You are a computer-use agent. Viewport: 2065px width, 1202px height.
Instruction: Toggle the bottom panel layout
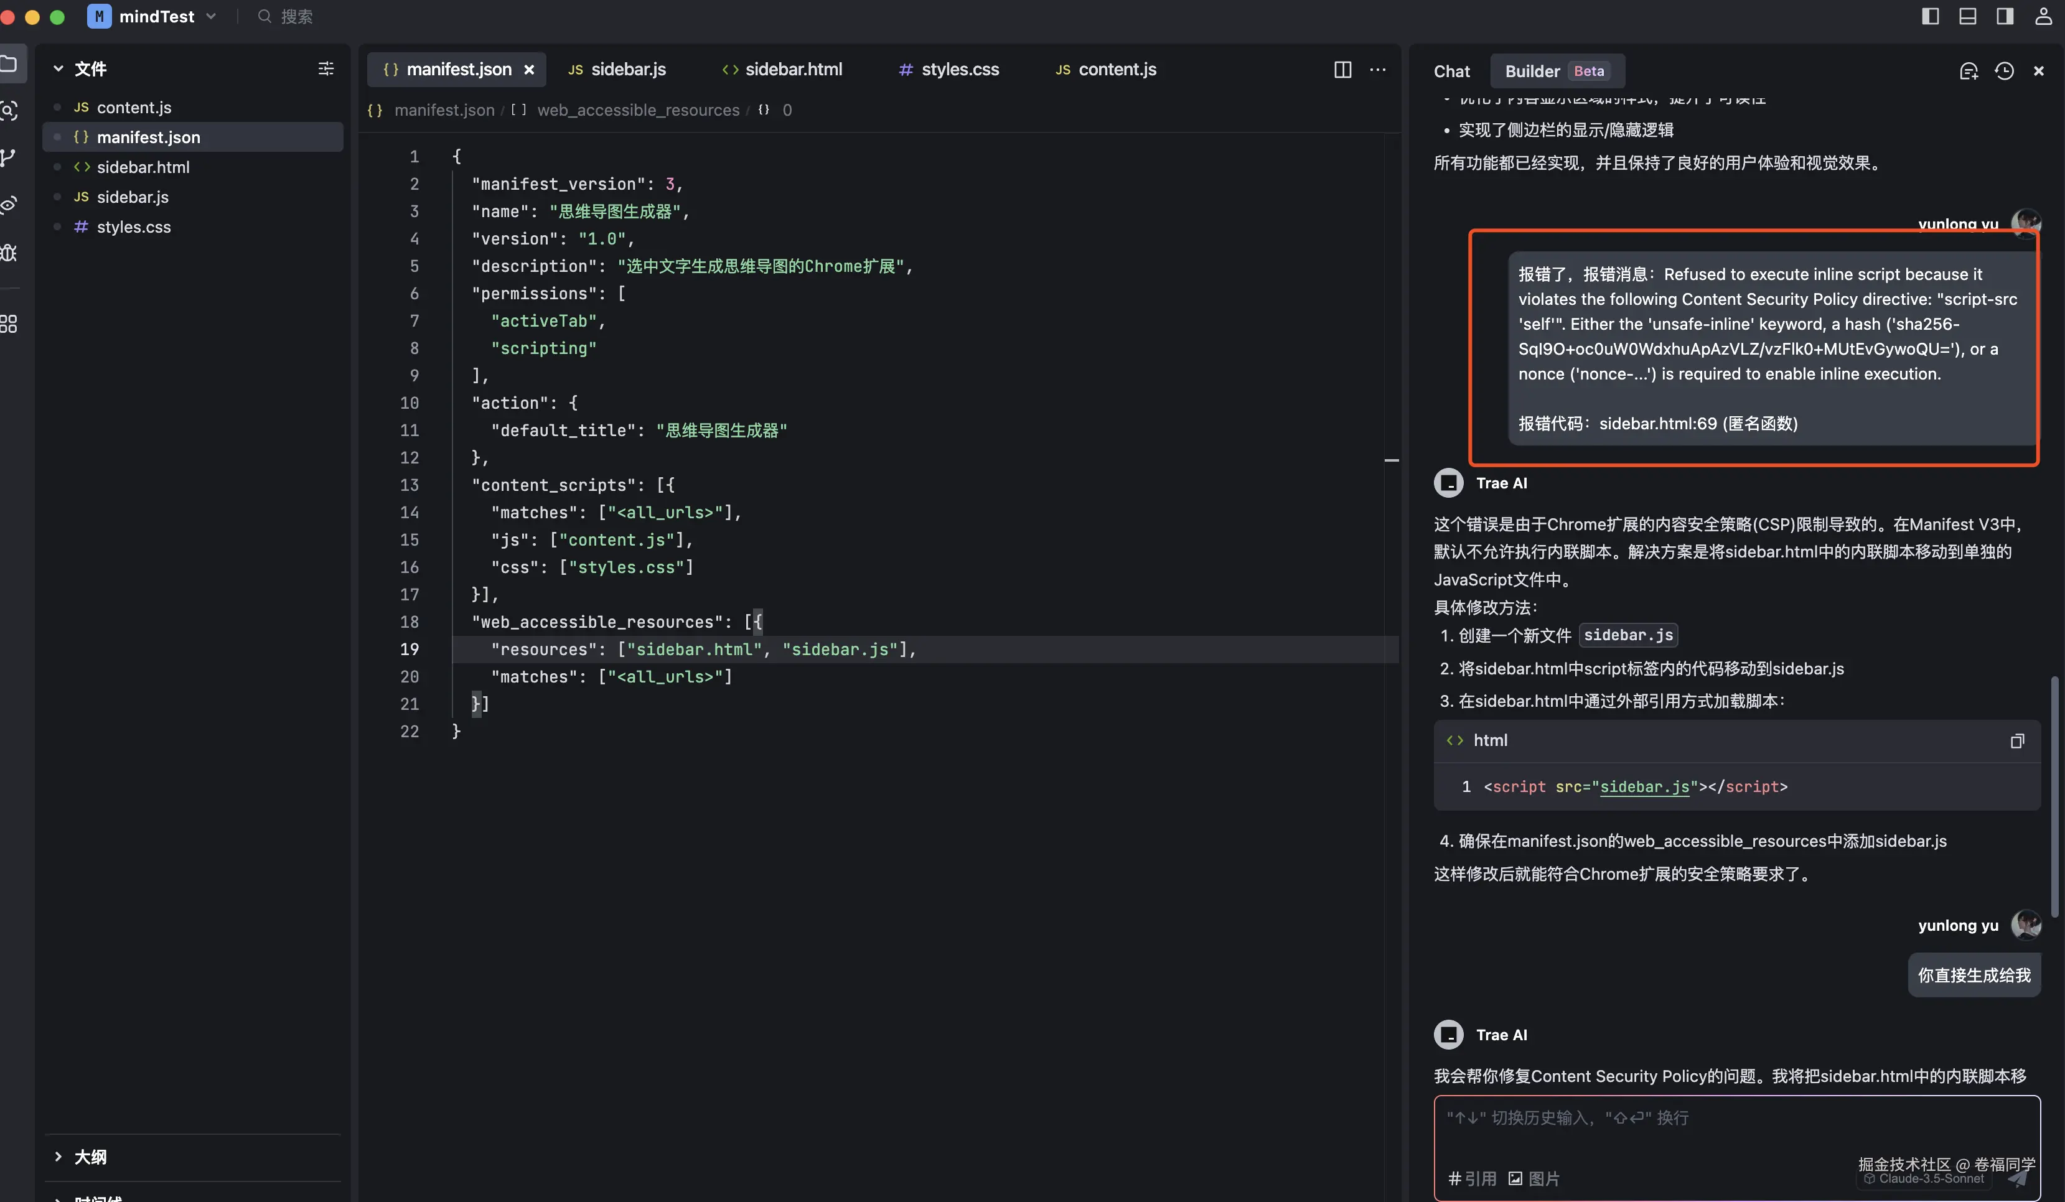pos(1967,16)
